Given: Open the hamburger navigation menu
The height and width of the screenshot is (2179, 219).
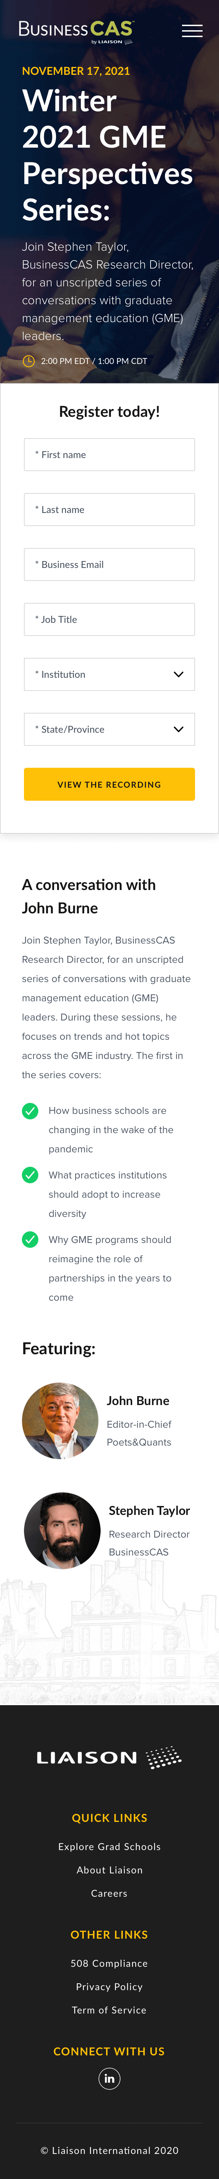Looking at the screenshot, I should coord(192,31).
